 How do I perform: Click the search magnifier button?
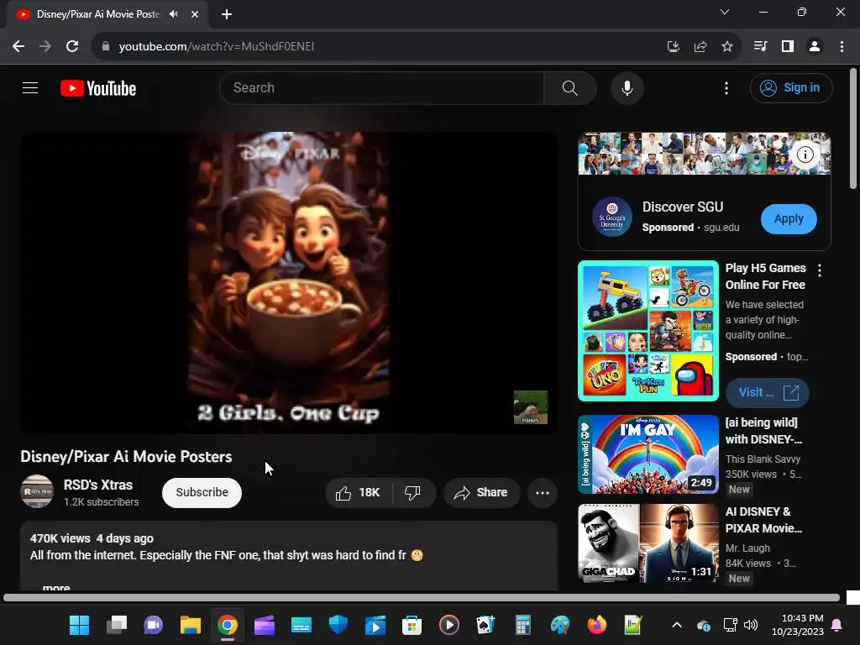pyautogui.click(x=570, y=87)
